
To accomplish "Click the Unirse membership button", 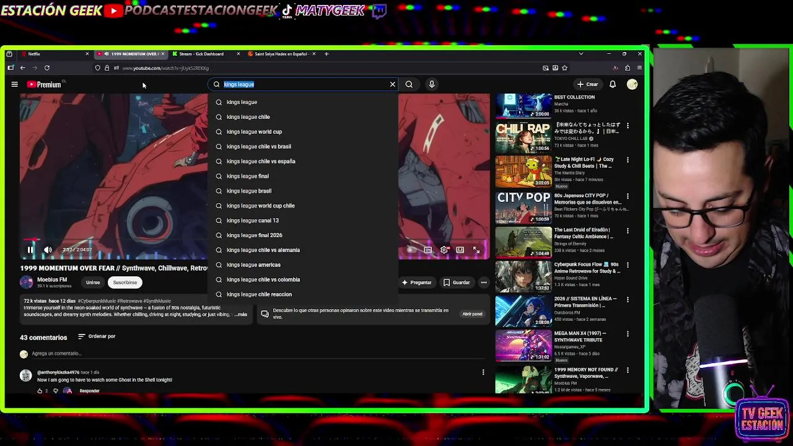I will click(x=93, y=282).
